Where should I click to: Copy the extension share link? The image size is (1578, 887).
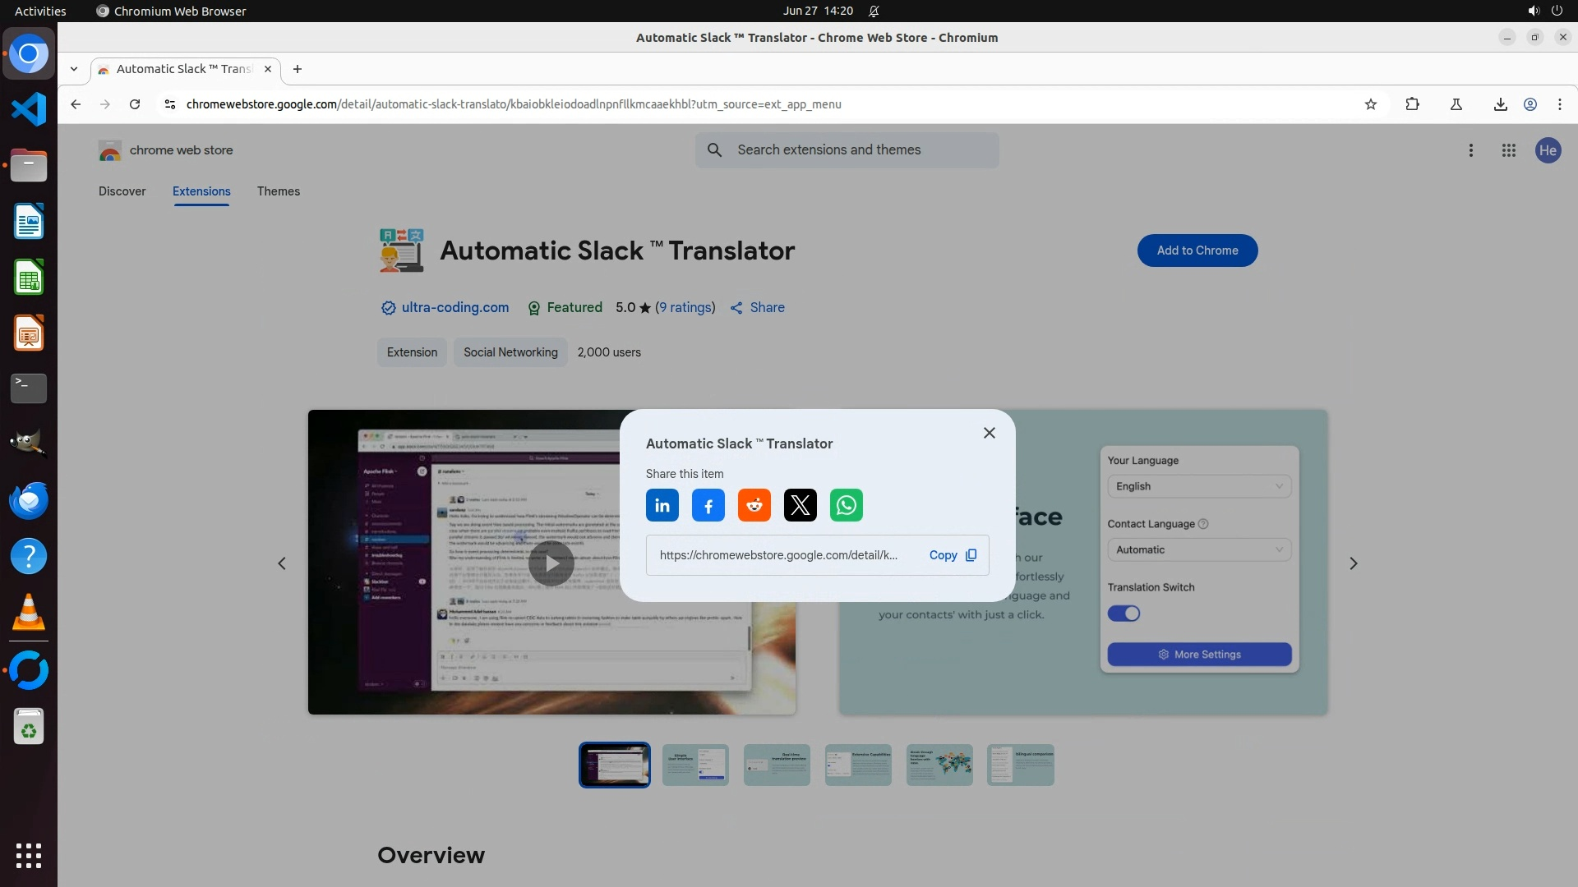coord(952,555)
